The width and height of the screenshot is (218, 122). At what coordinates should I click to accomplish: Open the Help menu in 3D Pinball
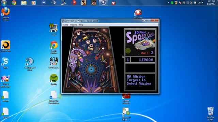81,25
